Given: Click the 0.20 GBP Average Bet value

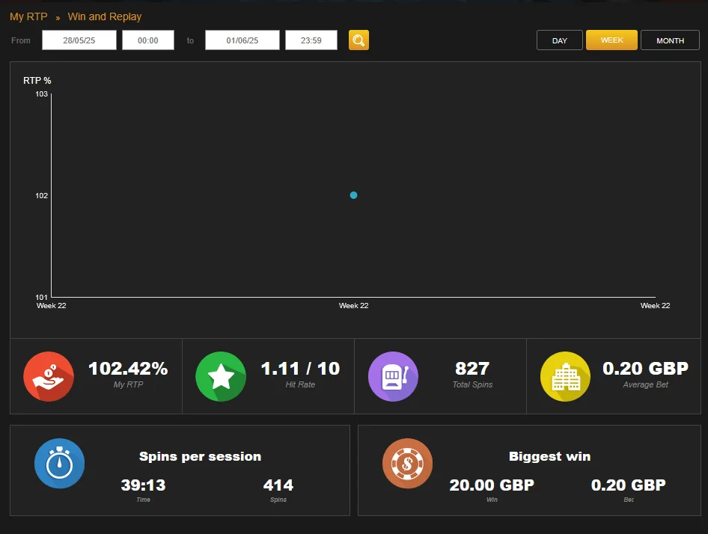Looking at the screenshot, I should (x=645, y=369).
